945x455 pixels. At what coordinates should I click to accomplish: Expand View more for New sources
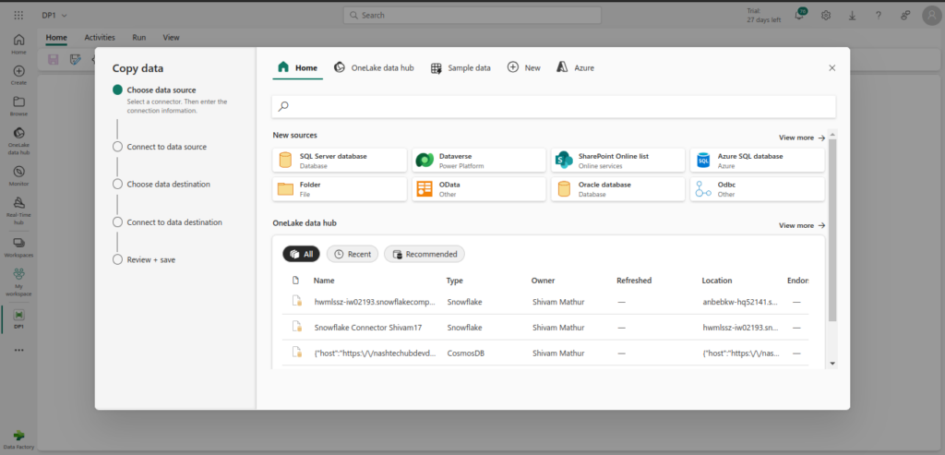(801, 138)
